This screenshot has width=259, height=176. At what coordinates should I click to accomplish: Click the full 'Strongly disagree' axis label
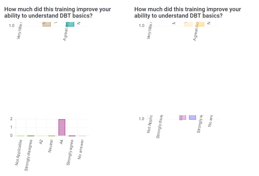pyautogui.click(x=28, y=155)
